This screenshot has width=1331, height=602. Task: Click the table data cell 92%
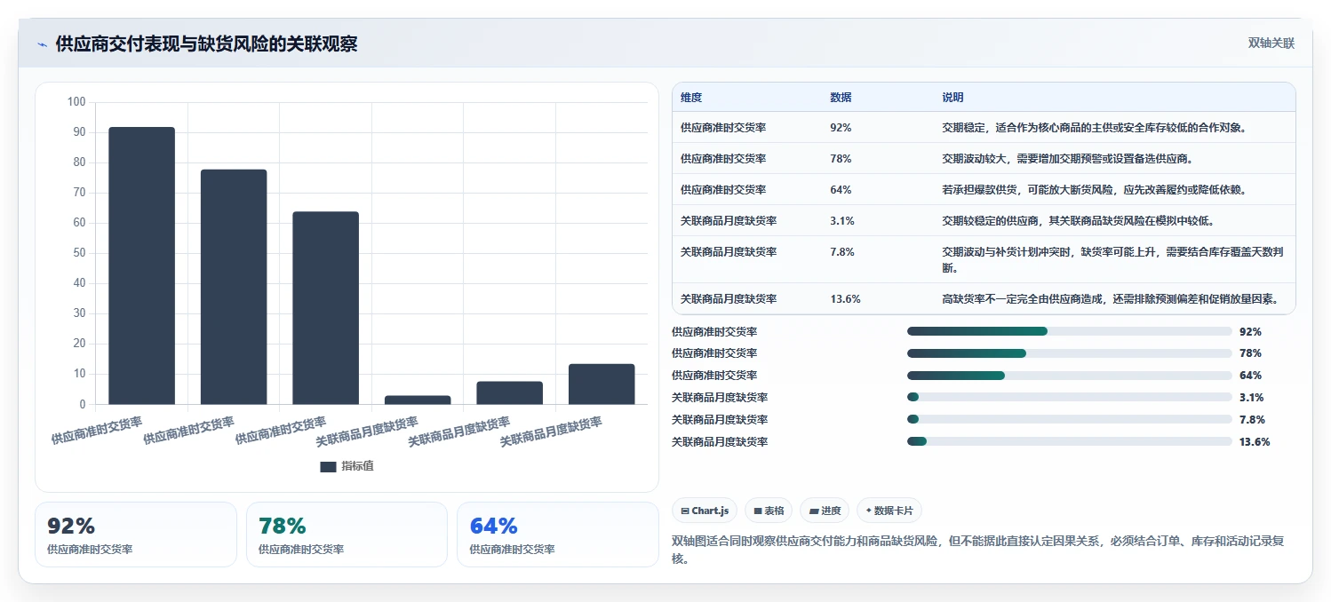[x=841, y=128]
